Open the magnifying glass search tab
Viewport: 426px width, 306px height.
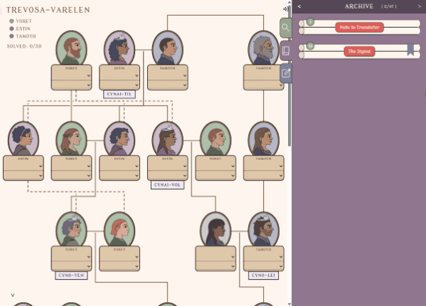(x=285, y=28)
